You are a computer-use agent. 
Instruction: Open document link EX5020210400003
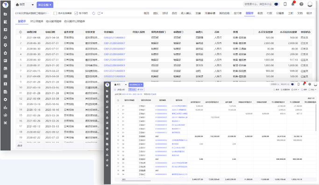114,38
